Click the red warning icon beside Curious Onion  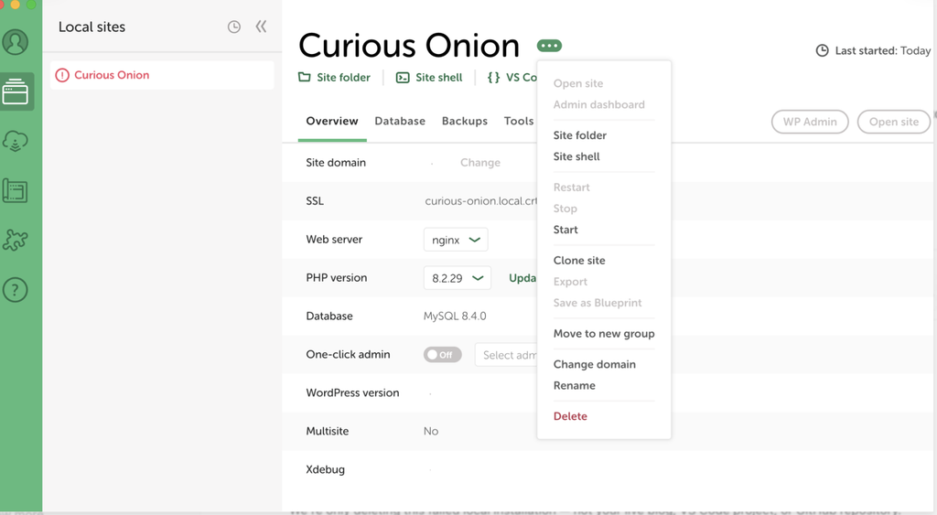click(62, 75)
